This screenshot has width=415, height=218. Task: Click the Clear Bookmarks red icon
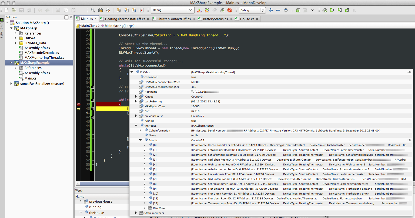(x=141, y=10)
